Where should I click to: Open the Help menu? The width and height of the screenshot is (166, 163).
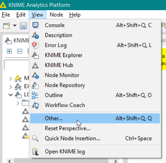[x=75, y=15]
